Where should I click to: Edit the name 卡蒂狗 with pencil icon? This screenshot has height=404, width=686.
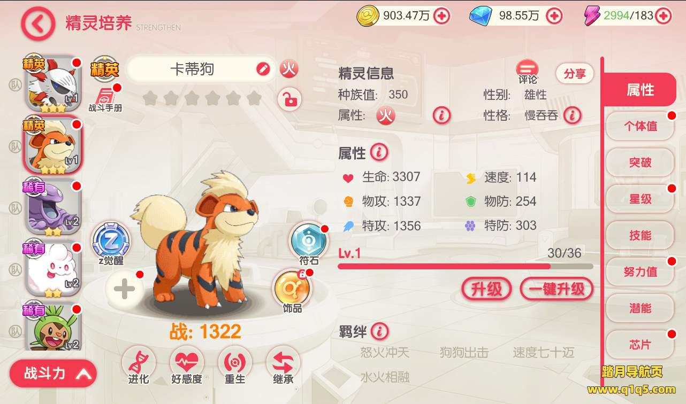pos(263,69)
